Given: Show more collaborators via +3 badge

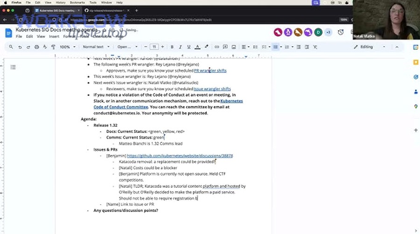Looking at the screenshot, I should pyautogui.click(x=328, y=32).
